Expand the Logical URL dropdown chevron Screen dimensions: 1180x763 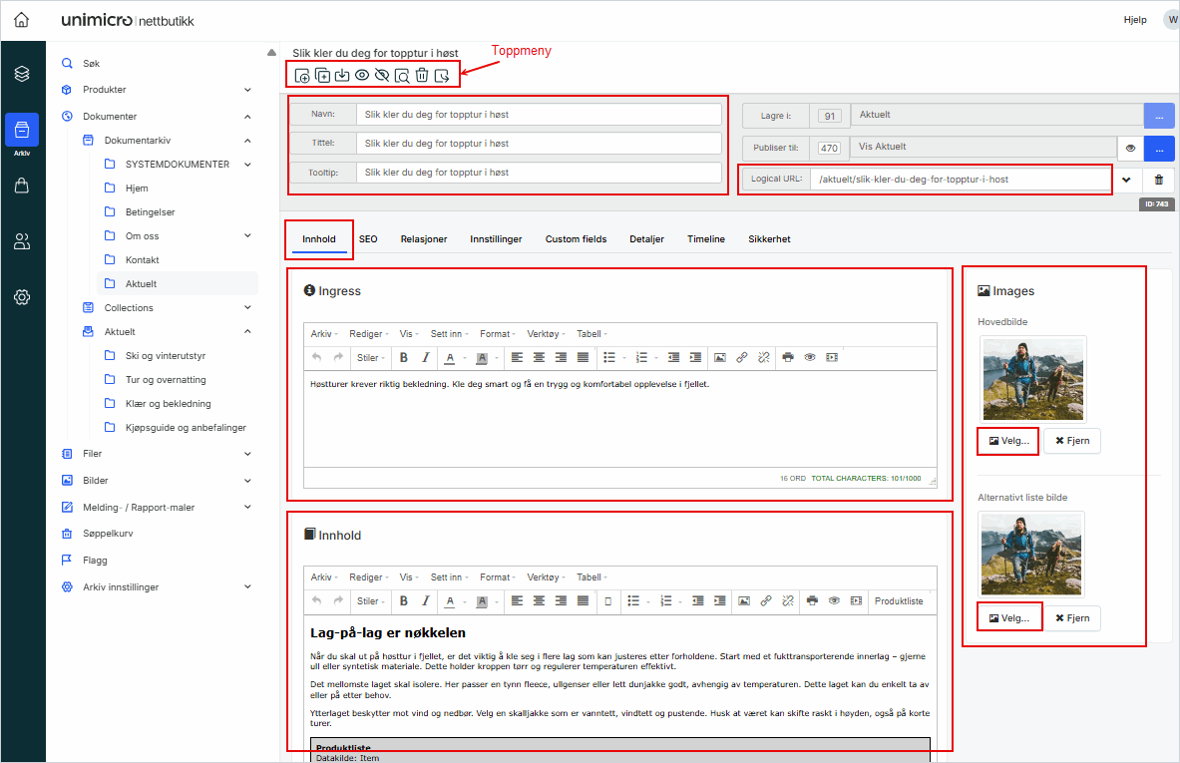pos(1126,180)
